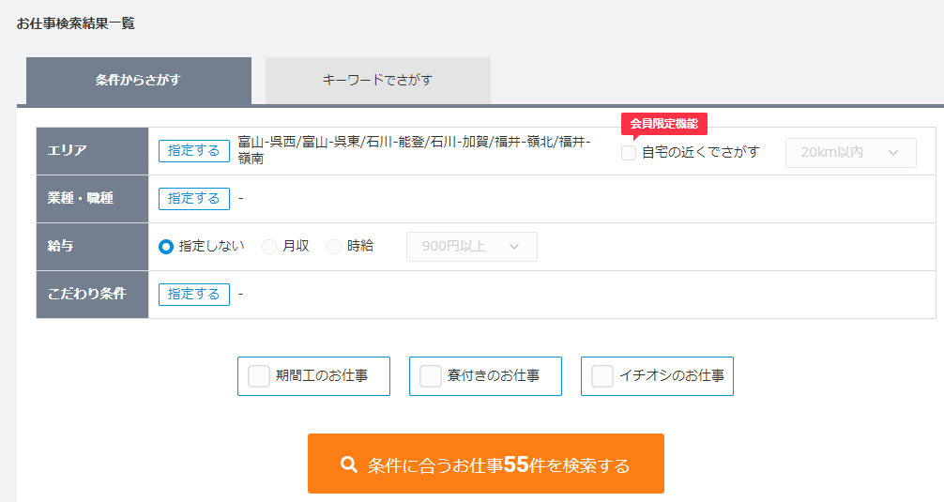Click the こだわり条件 row header
Image resolution: width=944 pixels, height=502 pixels.
(x=93, y=295)
